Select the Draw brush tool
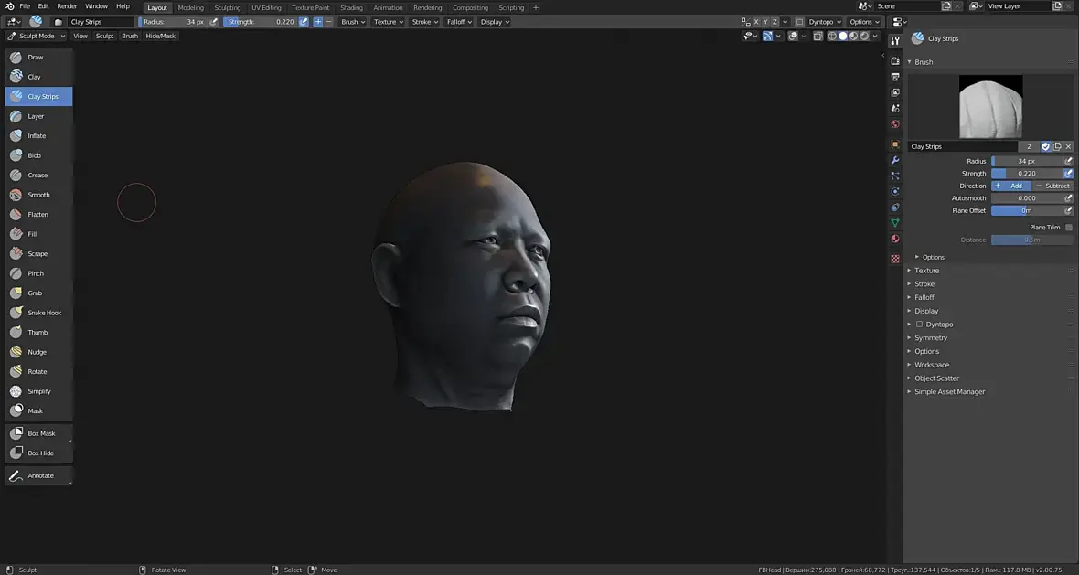The image size is (1079, 575). coord(37,58)
